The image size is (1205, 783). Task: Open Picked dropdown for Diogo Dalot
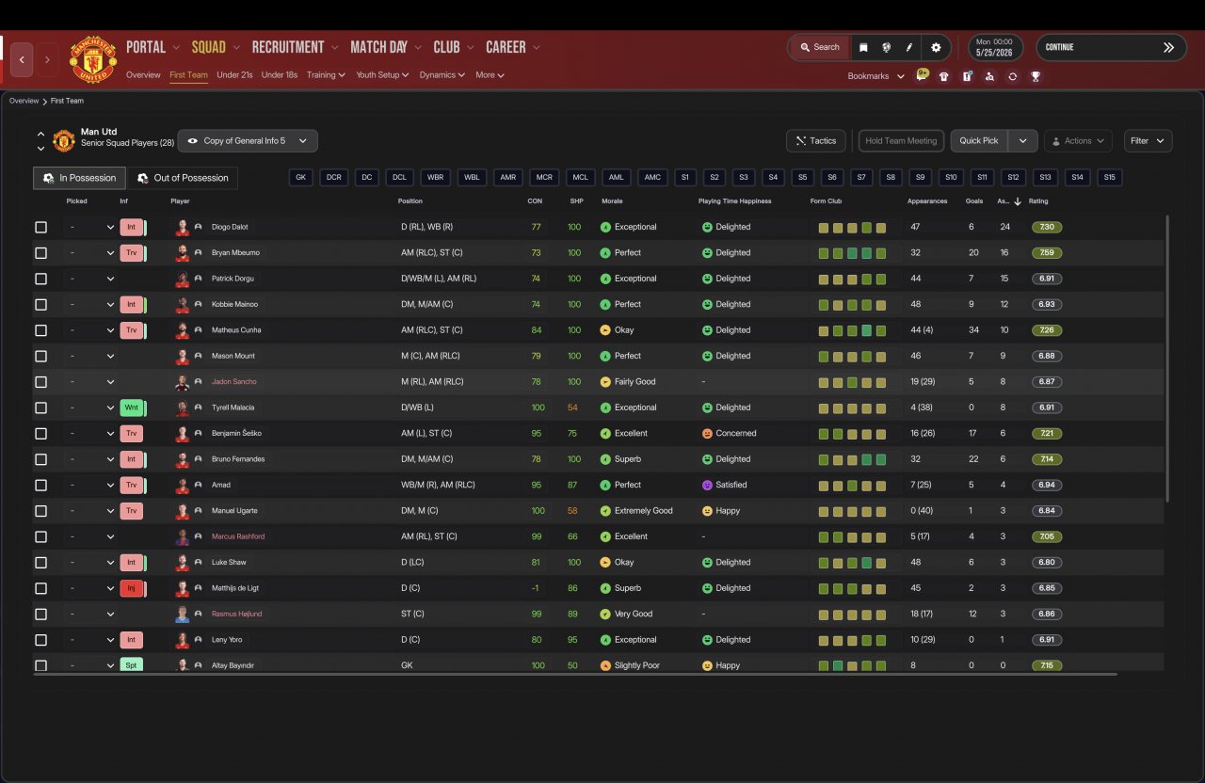point(90,227)
